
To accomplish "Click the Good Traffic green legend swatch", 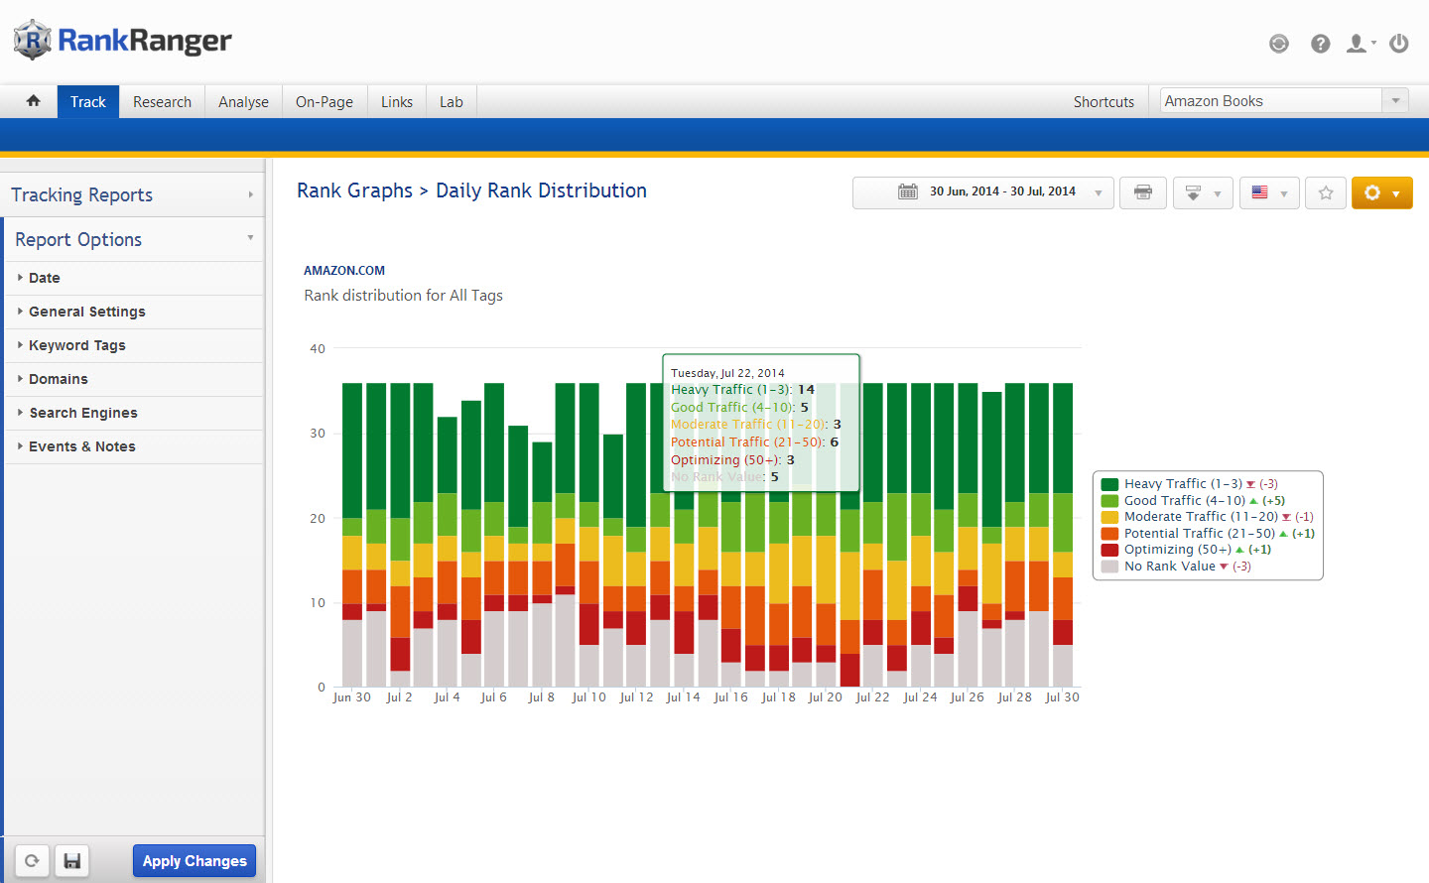I will 1109,501.
